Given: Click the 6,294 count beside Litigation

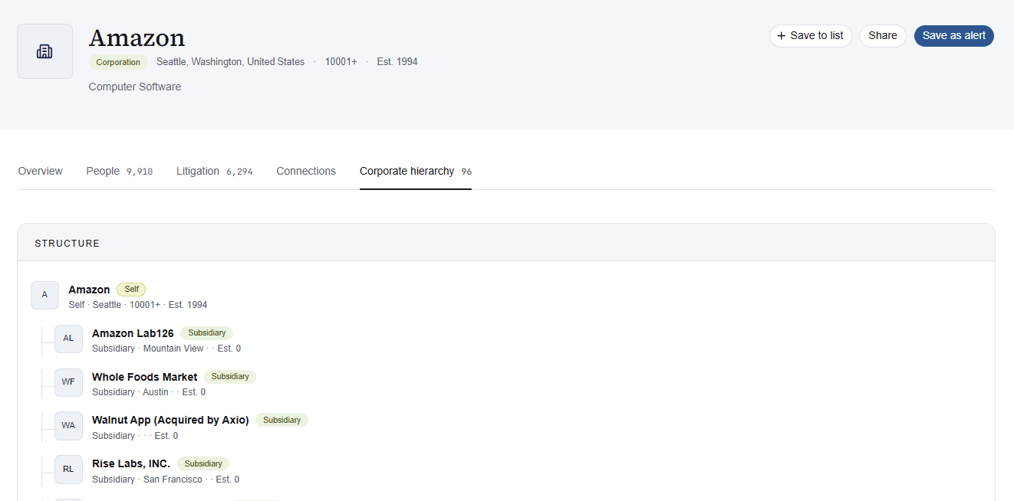Looking at the screenshot, I should (239, 172).
